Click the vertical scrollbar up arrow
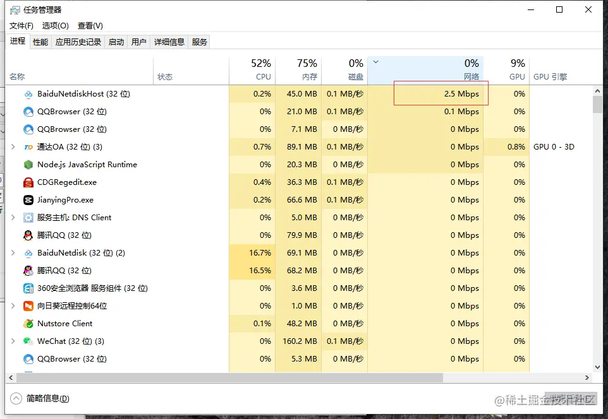This screenshot has height=419, width=608. [x=597, y=91]
